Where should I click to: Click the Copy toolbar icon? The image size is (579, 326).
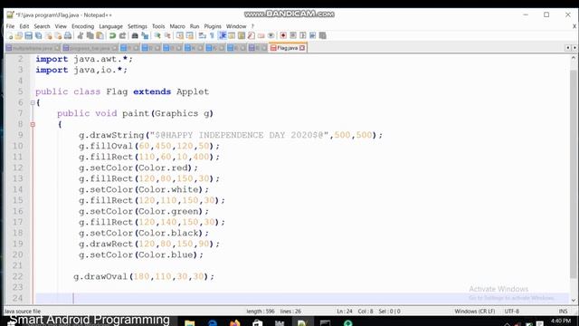90,36
